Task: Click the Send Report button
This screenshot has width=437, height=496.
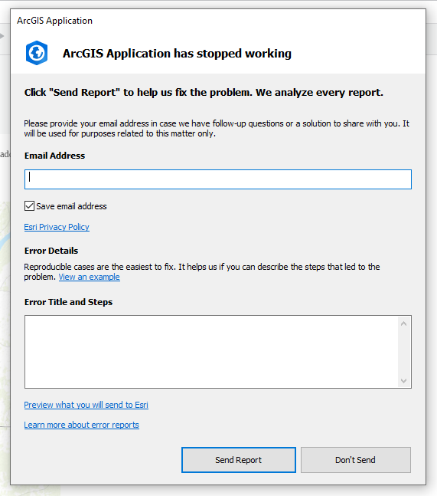Action: coord(239,460)
